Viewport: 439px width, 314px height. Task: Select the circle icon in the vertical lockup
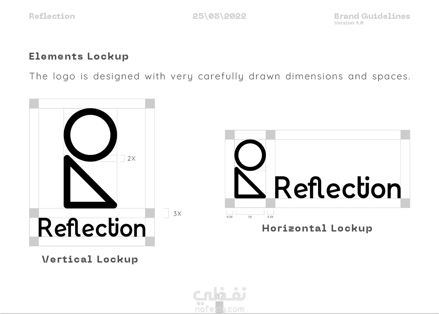pos(90,134)
